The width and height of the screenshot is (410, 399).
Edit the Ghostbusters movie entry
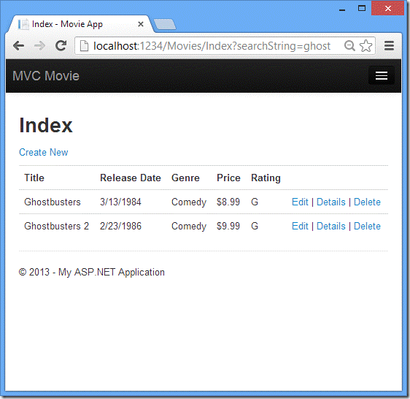tap(300, 202)
